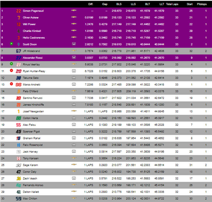Select driver name Scott Dixon
Image resolution: width=212 pixels, height=202 pixels.
pyautogui.click(x=30, y=44)
